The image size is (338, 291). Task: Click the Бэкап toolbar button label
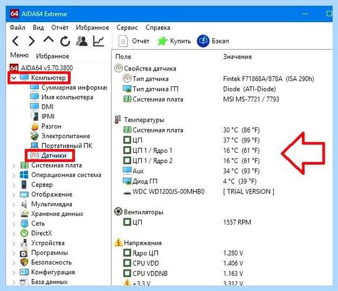220,41
